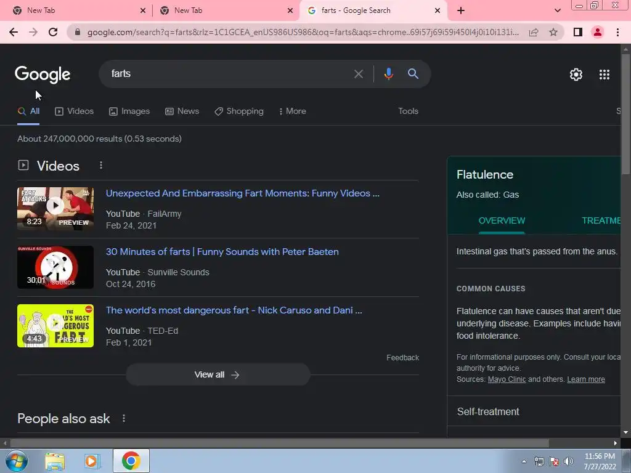Open the Chrome profile avatar

coord(598,32)
